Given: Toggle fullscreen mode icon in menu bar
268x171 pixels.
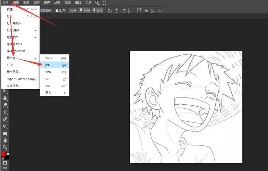Looking at the screenshot, I should click(104, 3).
